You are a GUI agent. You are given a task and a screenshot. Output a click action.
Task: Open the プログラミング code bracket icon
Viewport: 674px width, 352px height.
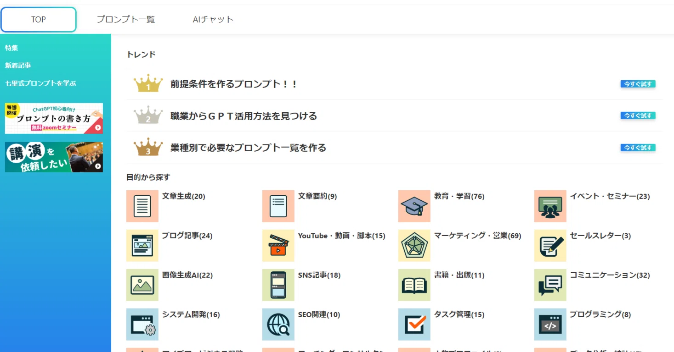point(550,324)
